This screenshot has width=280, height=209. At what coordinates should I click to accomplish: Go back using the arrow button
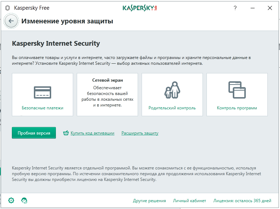point(11,21)
